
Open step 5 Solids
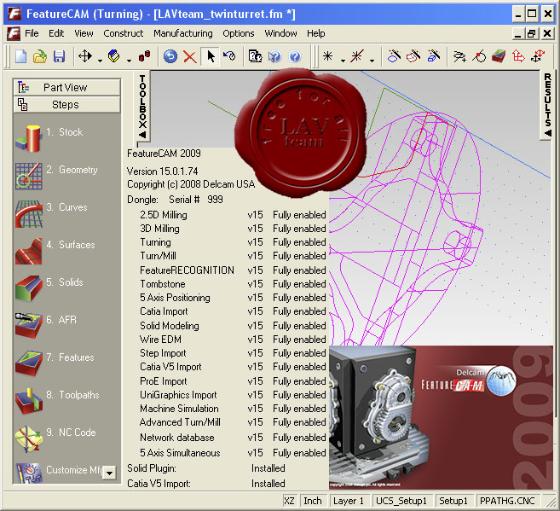(49, 288)
